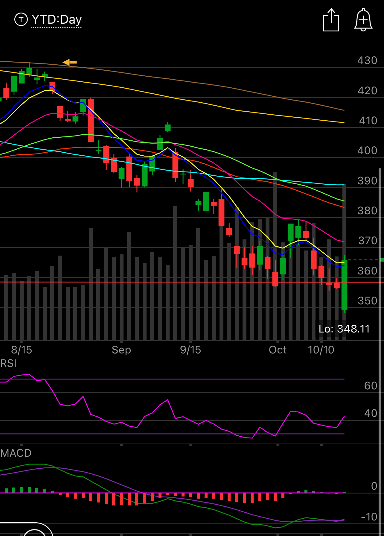Tap the MACD indicator label
Viewport: 384px width, 536px height.
coord(16,453)
